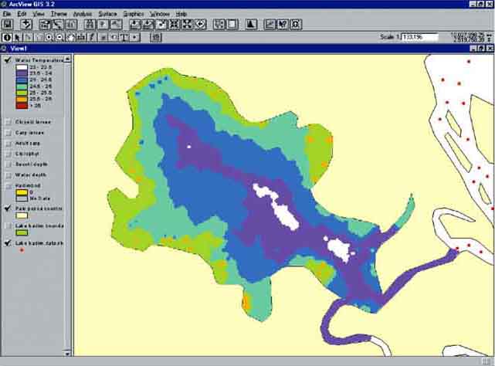Select the Text label tool
The height and width of the screenshot is (366, 495).
124,37
